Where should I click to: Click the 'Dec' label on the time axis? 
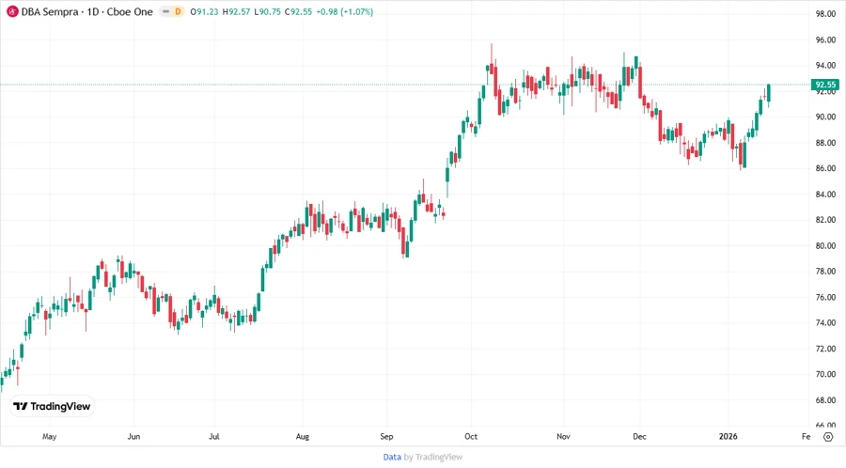click(639, 436)
